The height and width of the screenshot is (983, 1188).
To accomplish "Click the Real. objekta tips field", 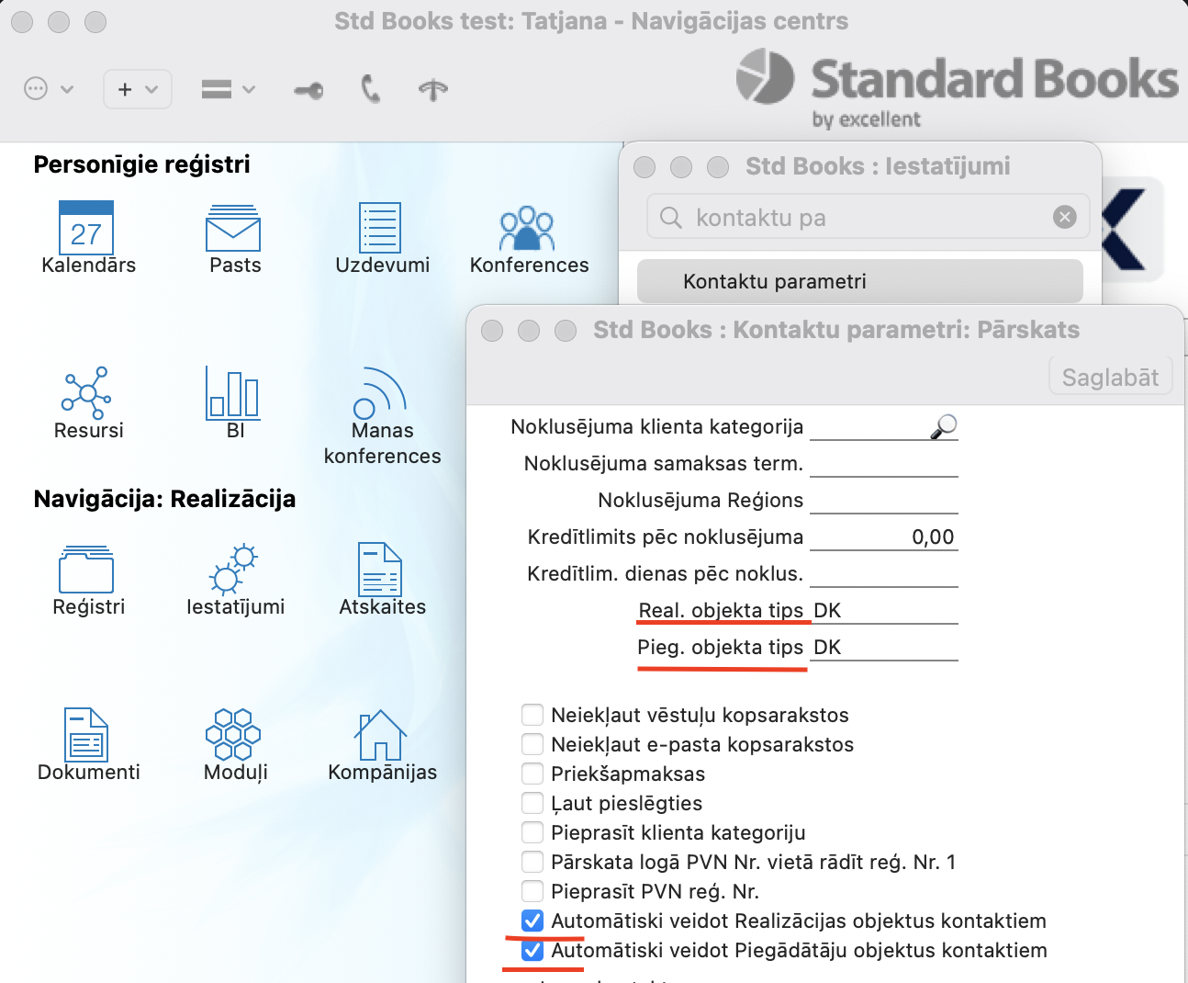I will pos(883,611).
